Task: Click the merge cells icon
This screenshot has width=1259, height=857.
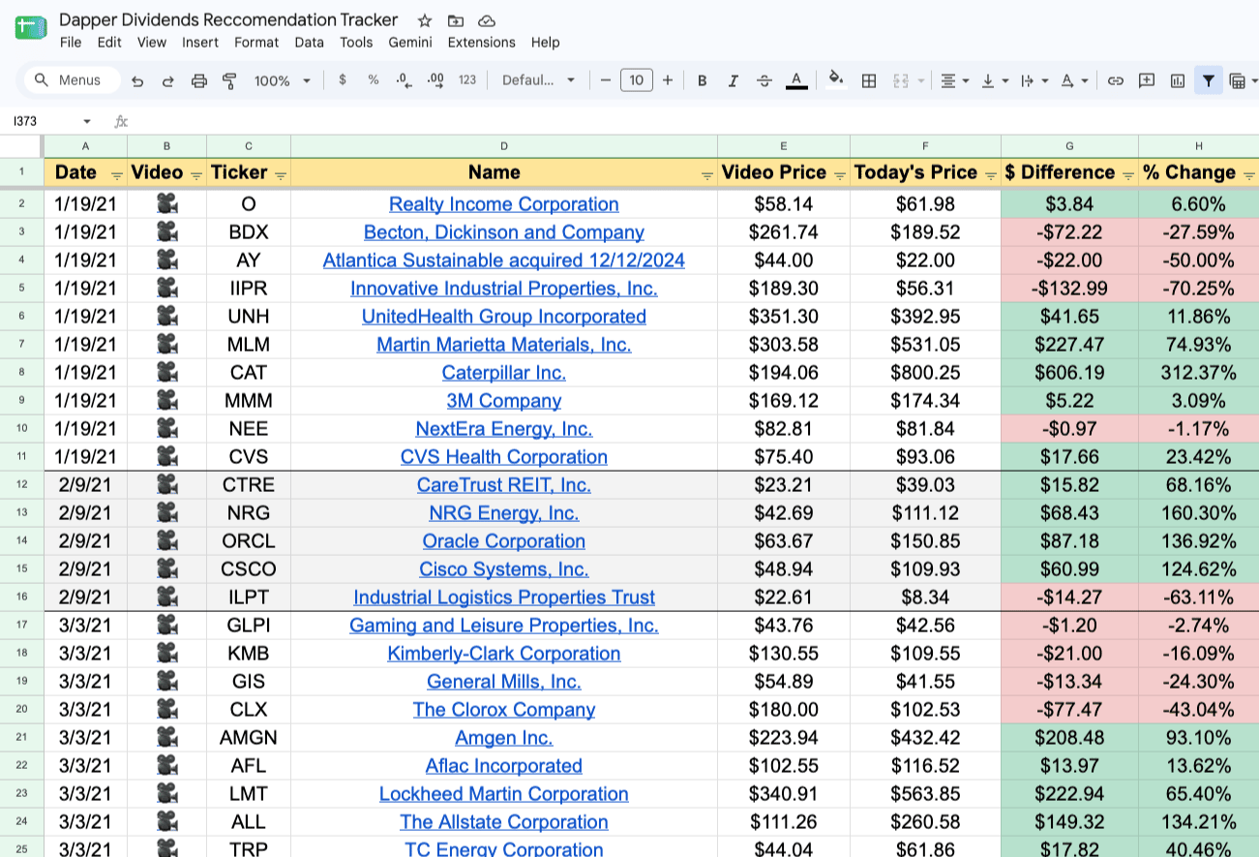Action: point(901,80)
